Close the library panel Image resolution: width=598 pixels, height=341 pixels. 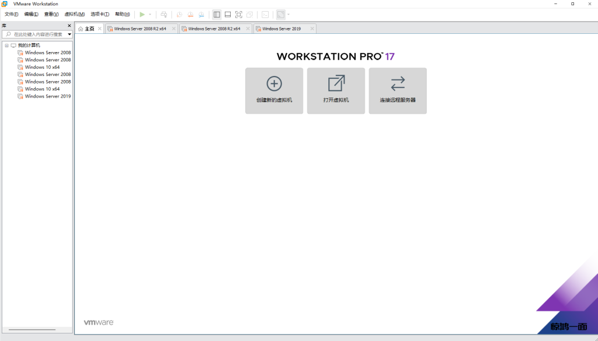click(69, 26)
